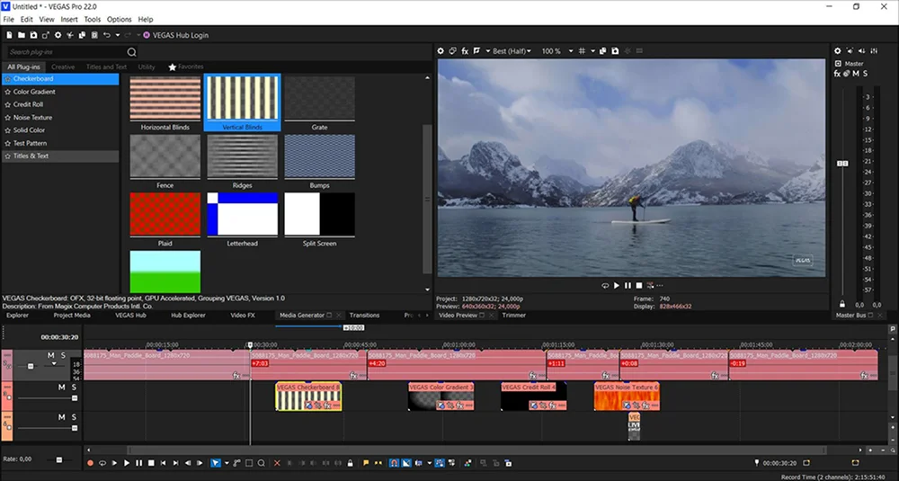Open the Best (Half) preview quality dropdown
The image size is (899, 481).
tap(512, 51)
